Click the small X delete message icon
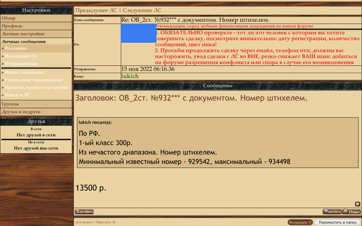The width and height of the screenshot is (362, 226). (x=357, y=204)
